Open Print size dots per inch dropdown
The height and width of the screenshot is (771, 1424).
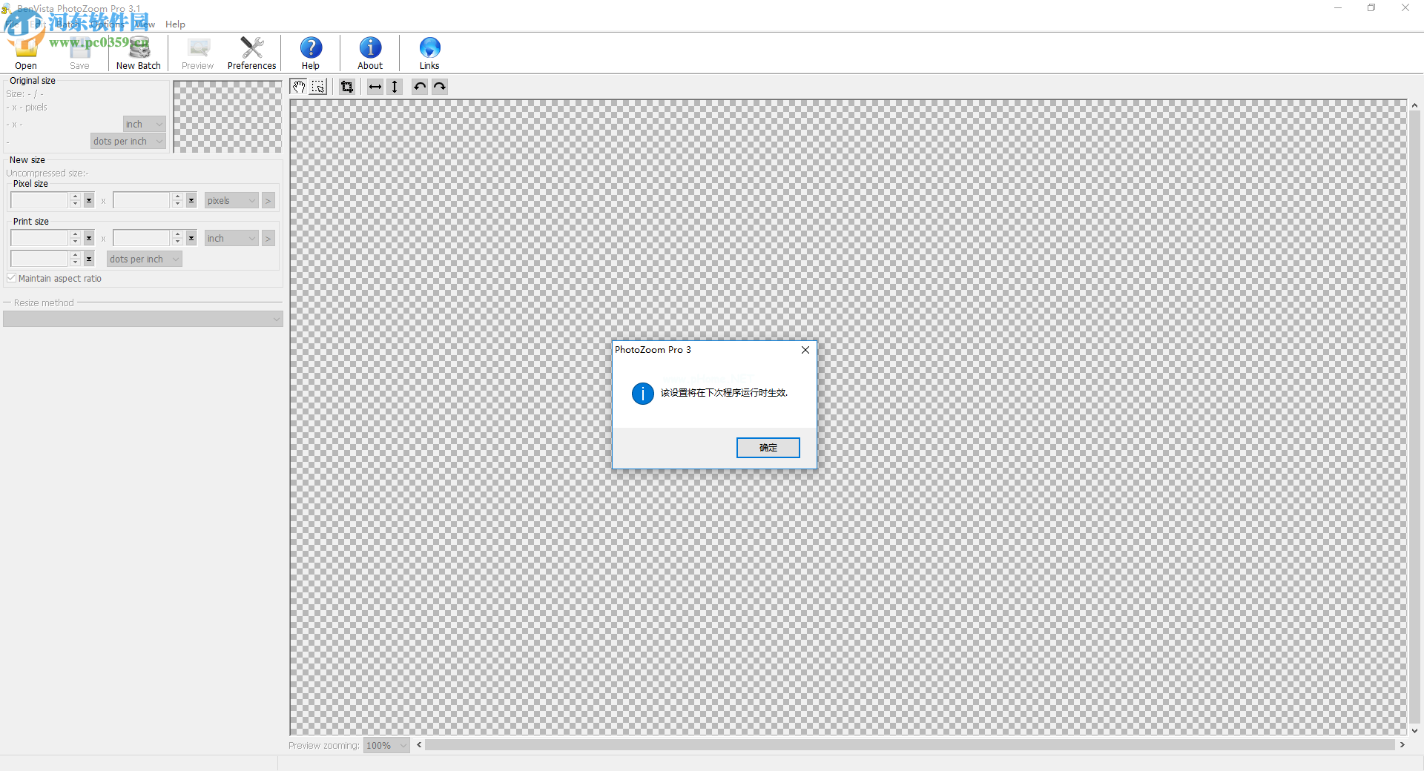145,259
